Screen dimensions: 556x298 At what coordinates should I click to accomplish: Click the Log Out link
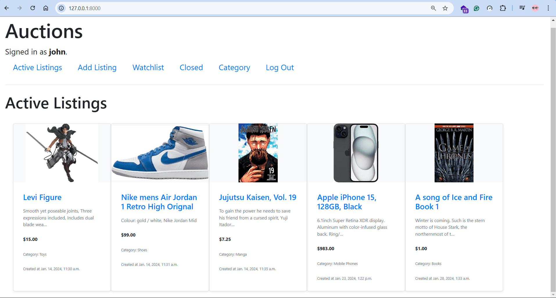tap(280, 68)
